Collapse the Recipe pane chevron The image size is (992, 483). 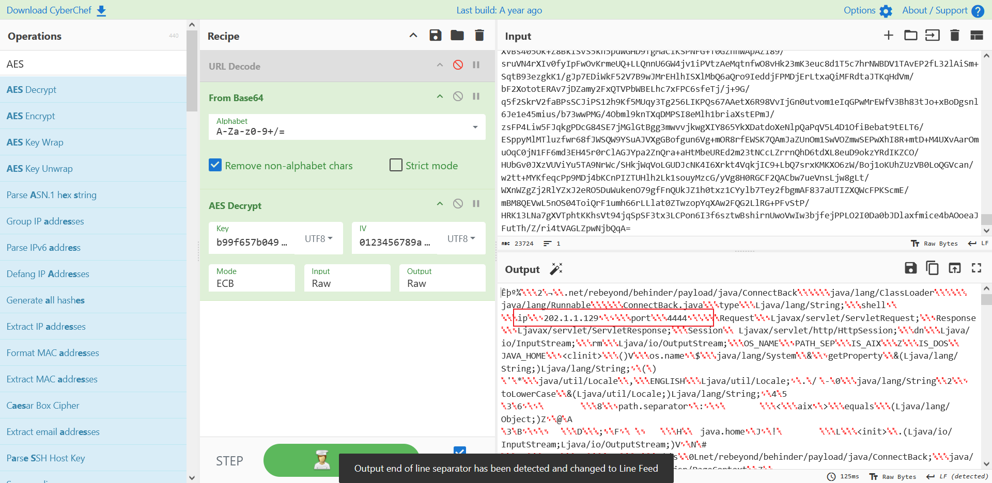pyautogui.click(x=413, y=36)
